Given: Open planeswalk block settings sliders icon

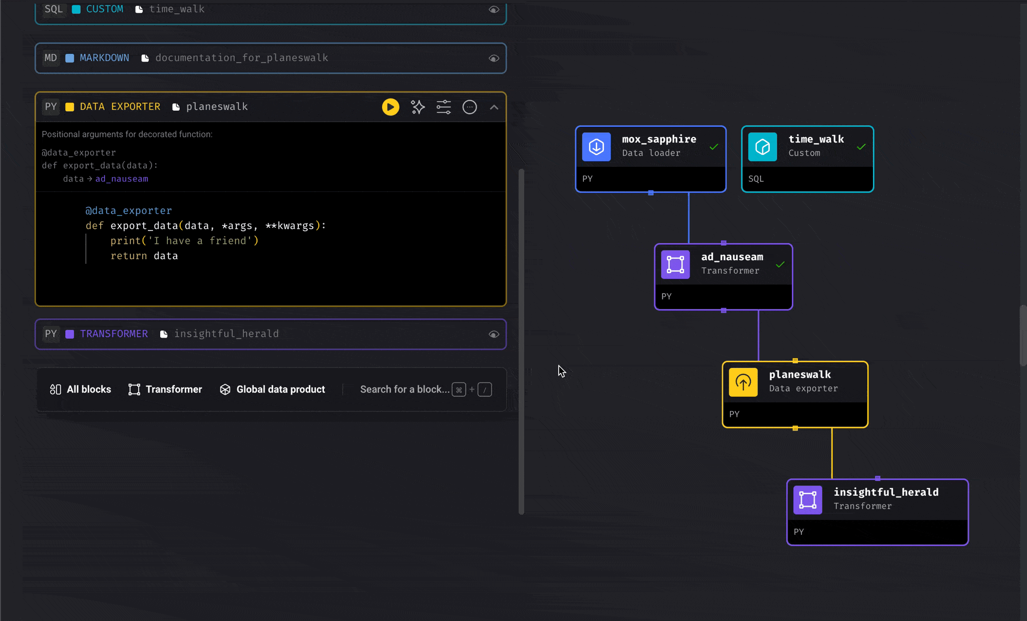Looking at the screenshot, I should coord(444,107).
